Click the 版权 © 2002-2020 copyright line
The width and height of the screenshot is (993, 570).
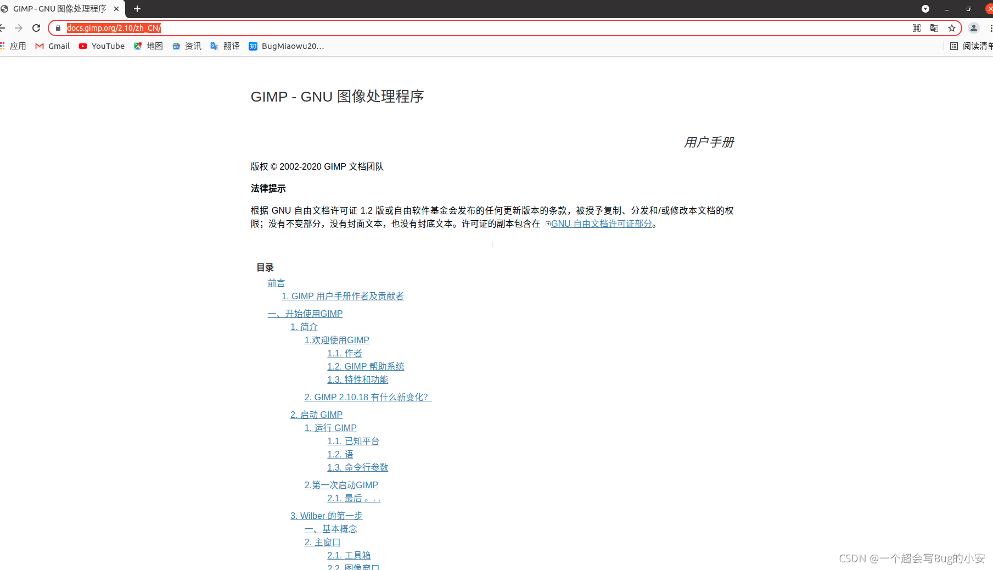coord(317,167)
